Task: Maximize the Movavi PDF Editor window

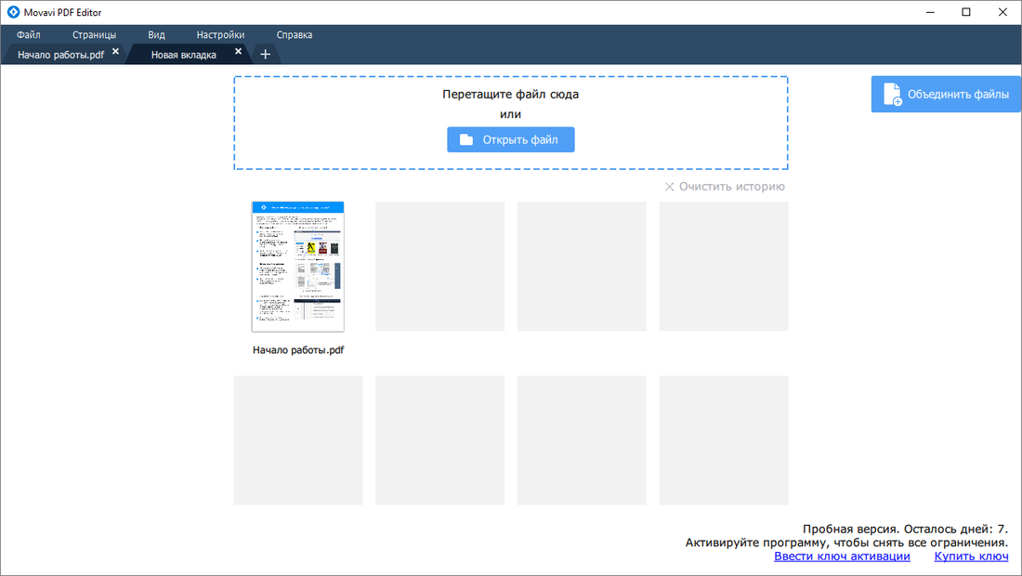Action: tap(966, 12)
